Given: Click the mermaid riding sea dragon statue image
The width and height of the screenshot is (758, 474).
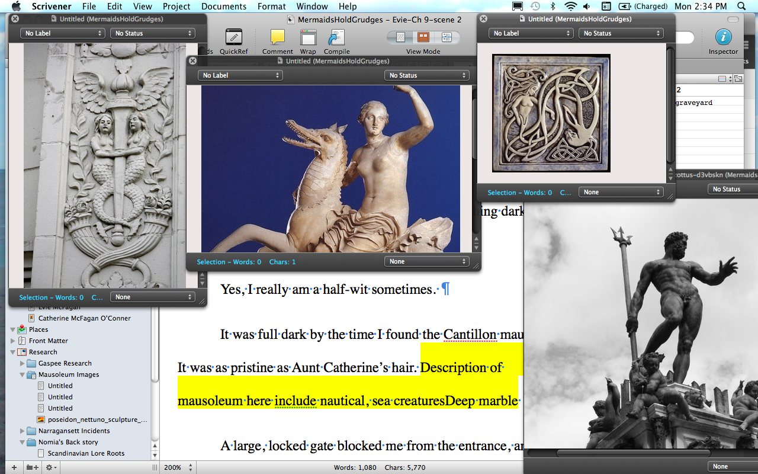Looking at the screenshot, I should (330, 169).
